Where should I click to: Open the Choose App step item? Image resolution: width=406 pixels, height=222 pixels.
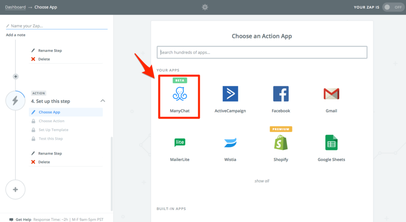[x=66, y=112]
